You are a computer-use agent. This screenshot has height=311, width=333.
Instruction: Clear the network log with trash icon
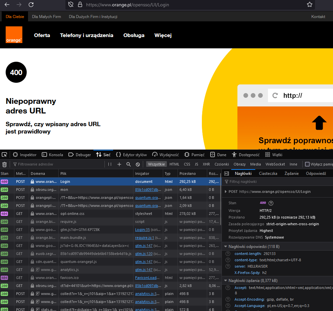[4, 164]
